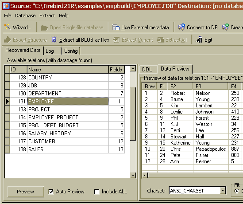243x204 pixels.
Task: Click the cell containing Stewart
Action: (181, 137)
